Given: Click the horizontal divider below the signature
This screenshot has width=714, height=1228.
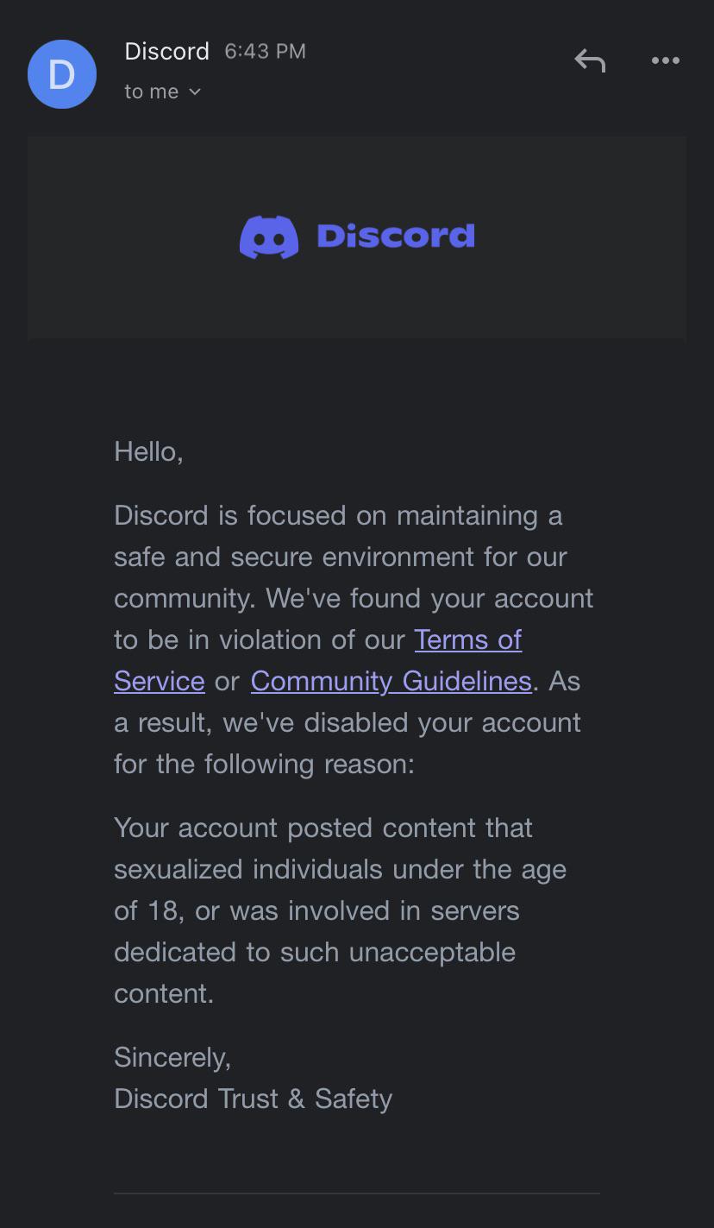Looking at the screenshot, I should (x=357, y=1195).
